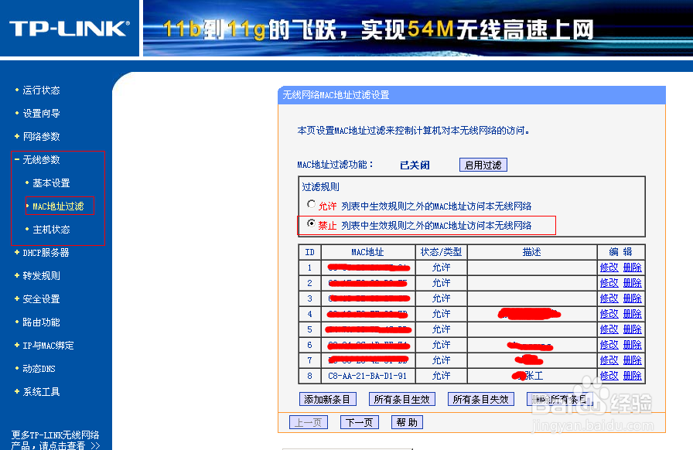Click 删除 for entry ID 7

point(633,360)
